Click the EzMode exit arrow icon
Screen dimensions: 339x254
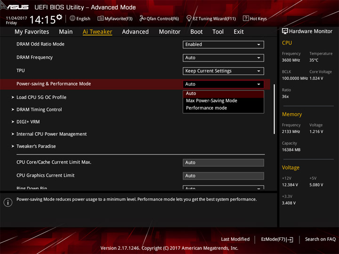pos(290,239)
